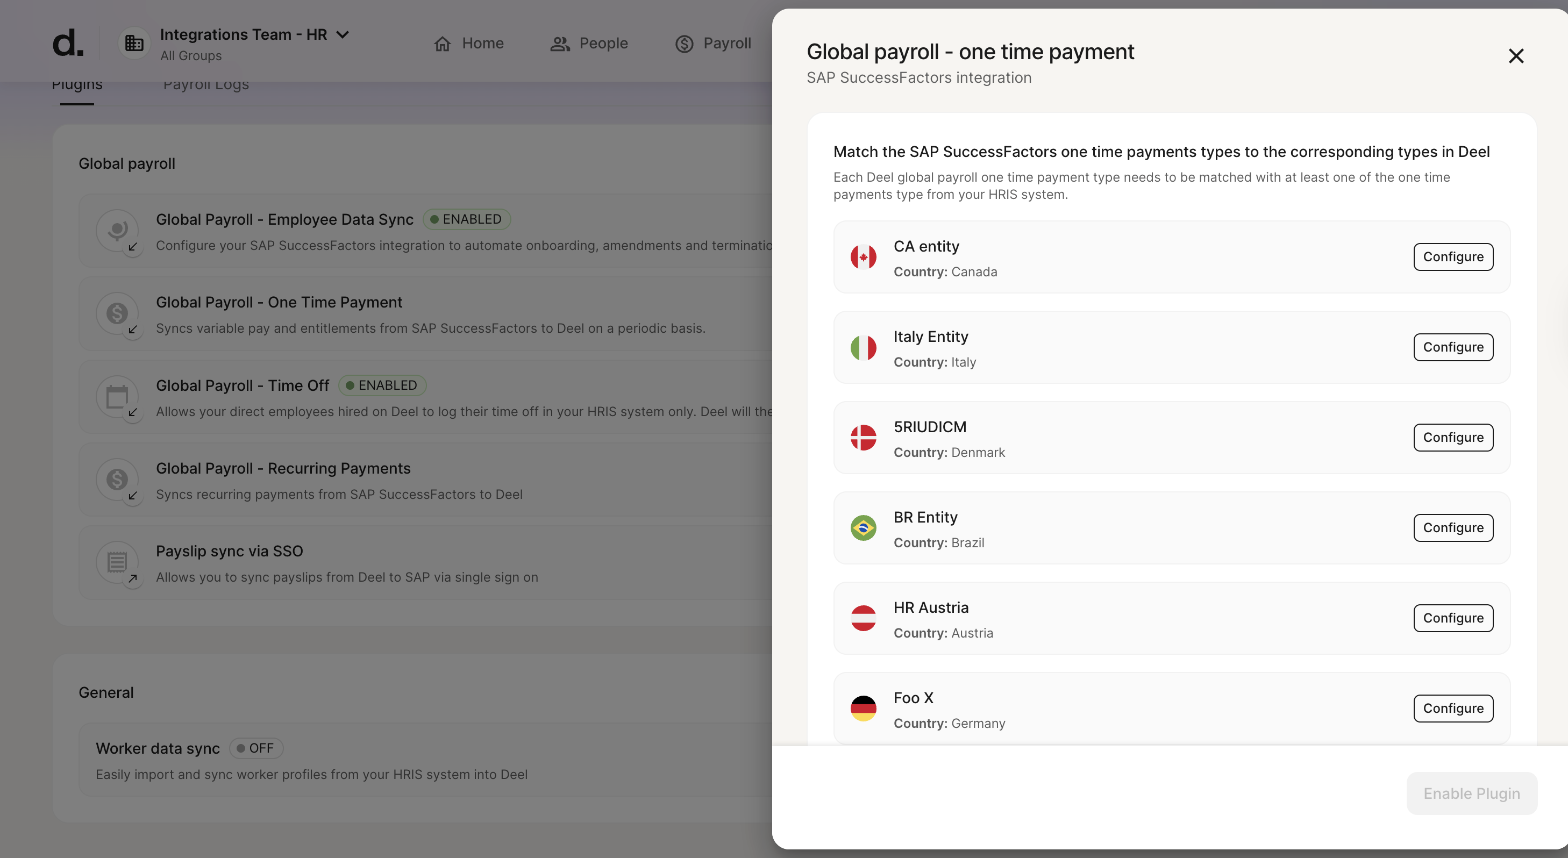The height and width of the screenshot is (858, 1568).
Task: Configure the Foo X Germany entity
Action: (1453, 709)
